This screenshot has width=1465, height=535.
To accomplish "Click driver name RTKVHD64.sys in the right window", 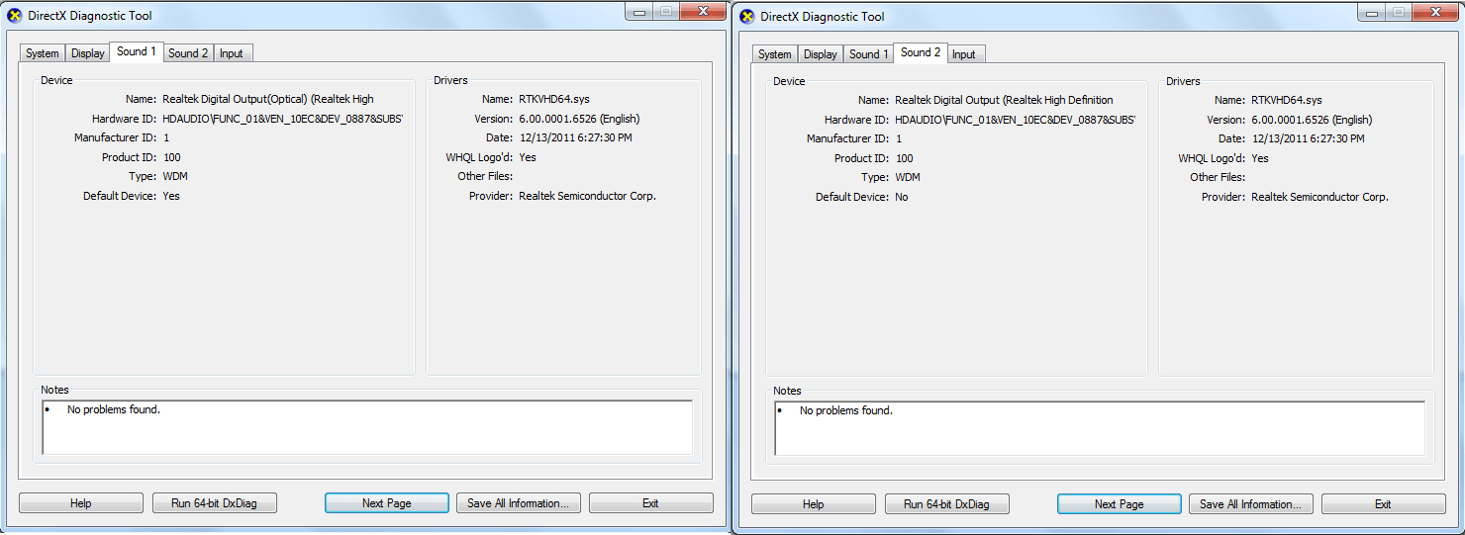I will [1287, 100].
